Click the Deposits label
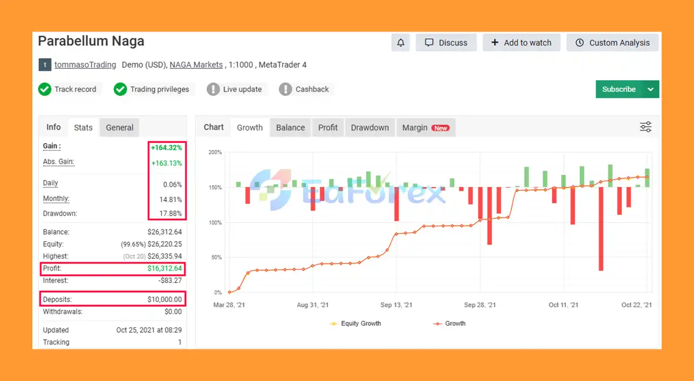The width and height of the screenshot is (694, 381). click(57, 299)
